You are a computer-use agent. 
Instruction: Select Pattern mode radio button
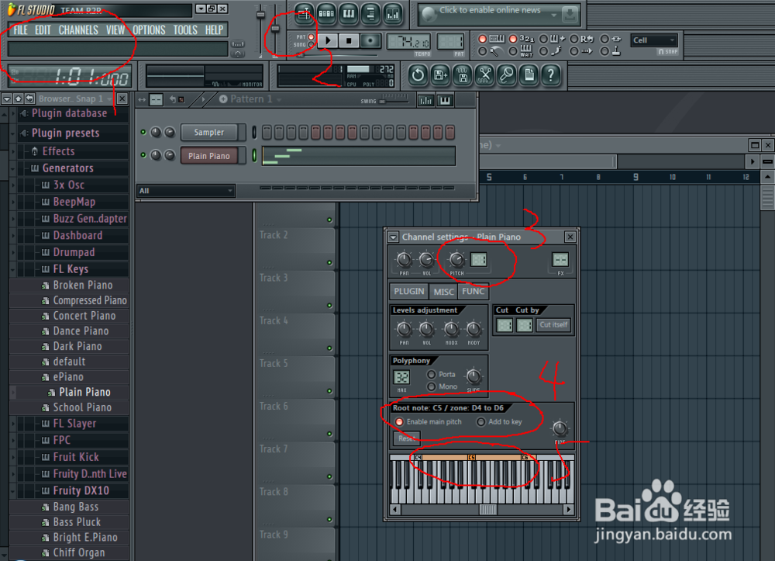pyautogui.click(x=312, y=37)
